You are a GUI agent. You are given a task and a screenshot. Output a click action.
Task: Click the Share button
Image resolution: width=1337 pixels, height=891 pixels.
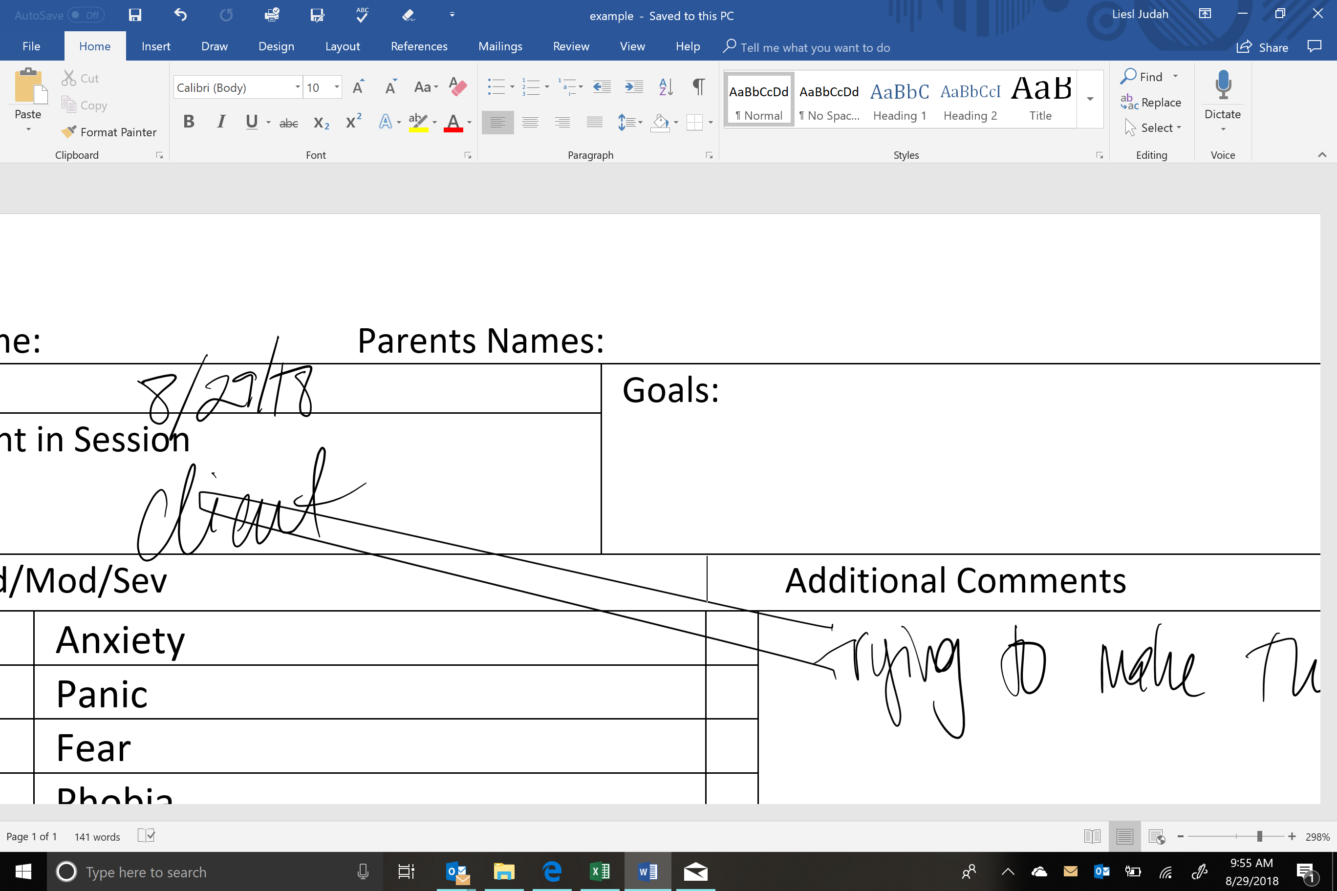(1263, 47)
